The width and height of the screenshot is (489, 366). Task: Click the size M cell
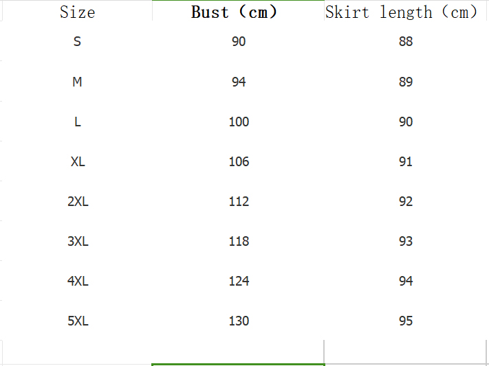77,82
